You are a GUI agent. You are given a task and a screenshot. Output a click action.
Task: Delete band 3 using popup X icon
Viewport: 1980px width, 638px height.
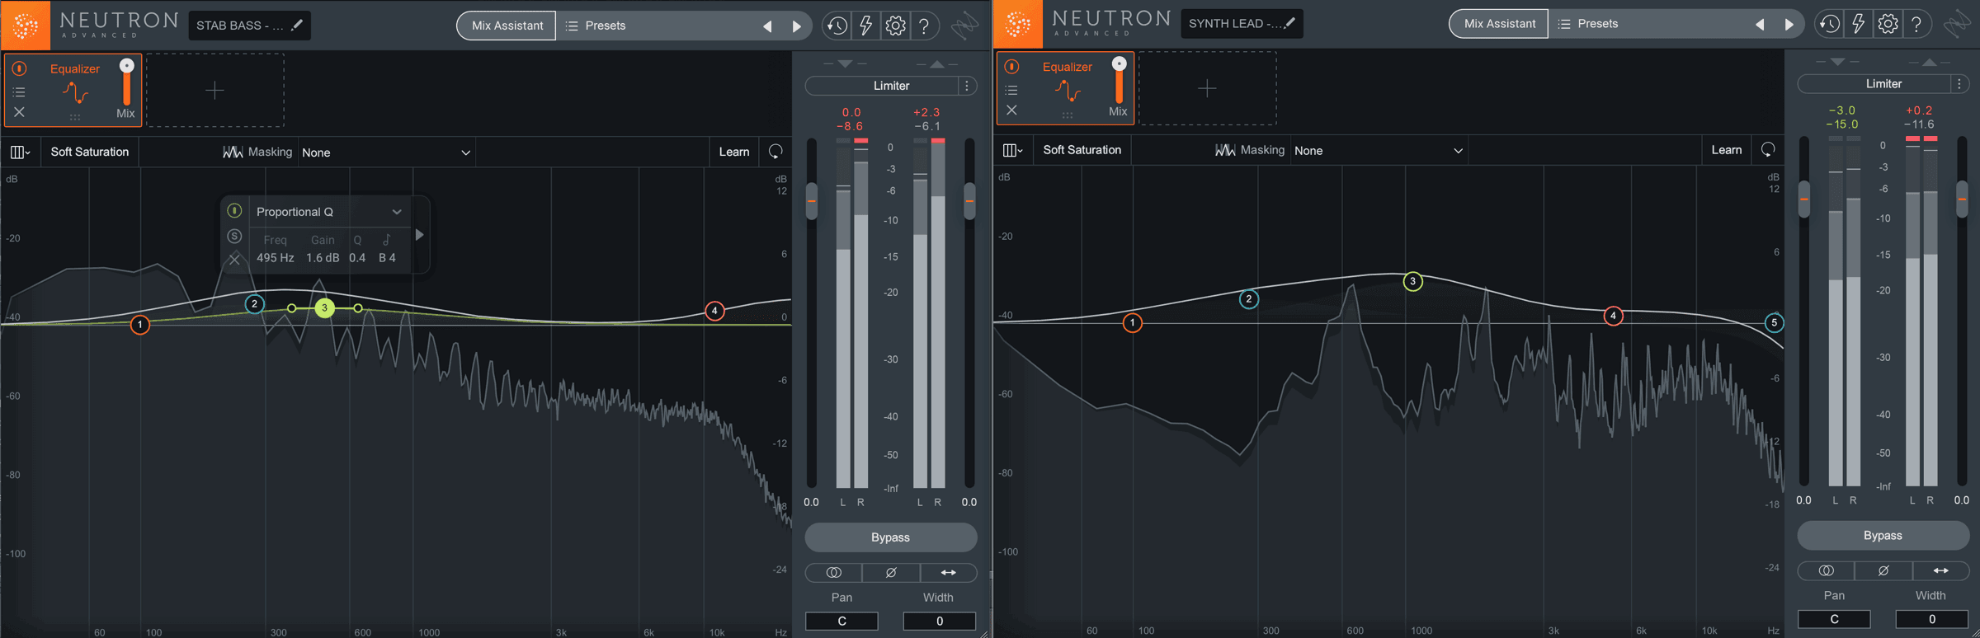pos(234,259)
